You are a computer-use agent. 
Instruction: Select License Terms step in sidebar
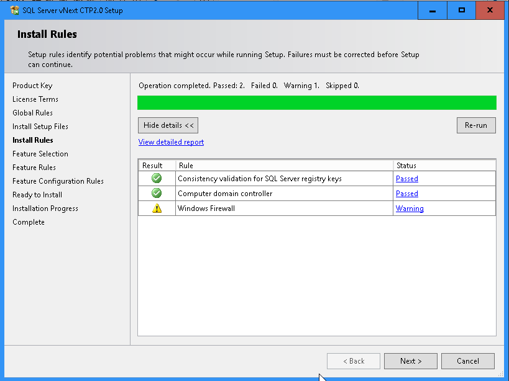(35, 99)
